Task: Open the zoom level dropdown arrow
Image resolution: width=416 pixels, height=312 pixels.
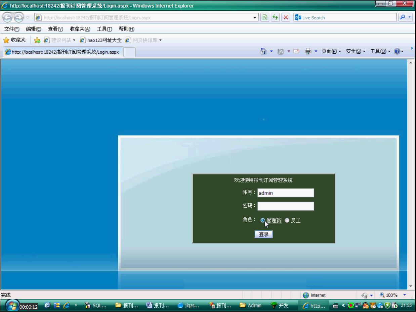Action: pos(405,295)
